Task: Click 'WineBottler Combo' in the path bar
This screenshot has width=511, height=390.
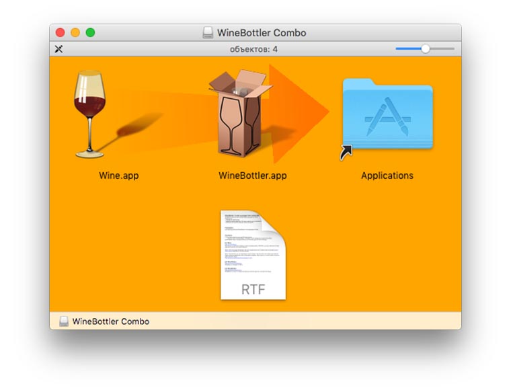Action: click(x=111, y=321)
